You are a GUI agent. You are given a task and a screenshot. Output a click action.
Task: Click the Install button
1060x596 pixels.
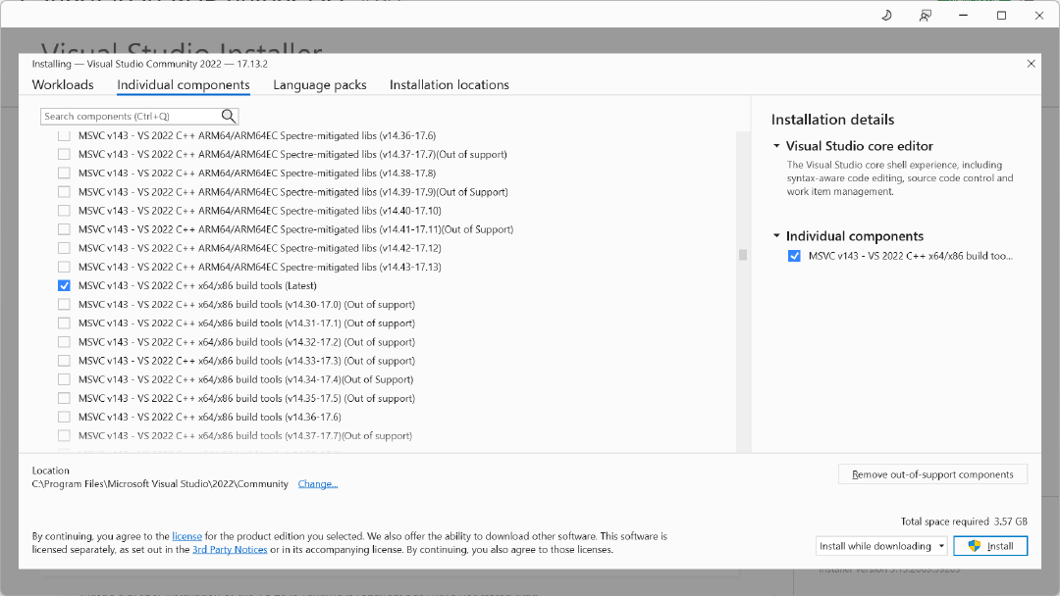990,546
